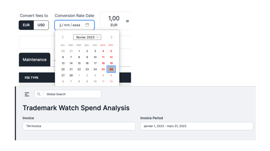Image resolution: width=270 pixels, height=151 pixels.
Task: Select February 13 in the calendar
Action: [x=63, y=63]
